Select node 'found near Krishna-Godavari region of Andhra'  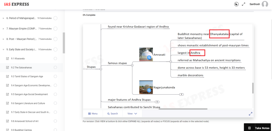[138, 27]
